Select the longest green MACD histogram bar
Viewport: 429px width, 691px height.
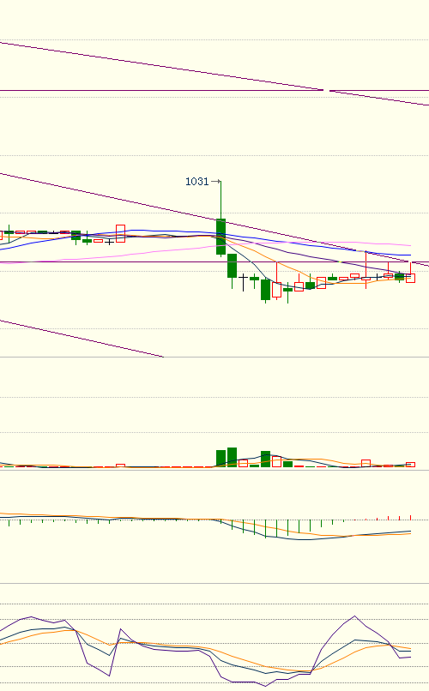coord(265,529)
